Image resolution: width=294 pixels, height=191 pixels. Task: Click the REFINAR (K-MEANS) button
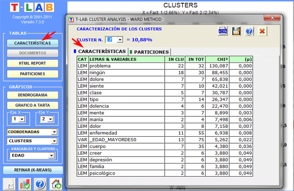coord(33,170)
